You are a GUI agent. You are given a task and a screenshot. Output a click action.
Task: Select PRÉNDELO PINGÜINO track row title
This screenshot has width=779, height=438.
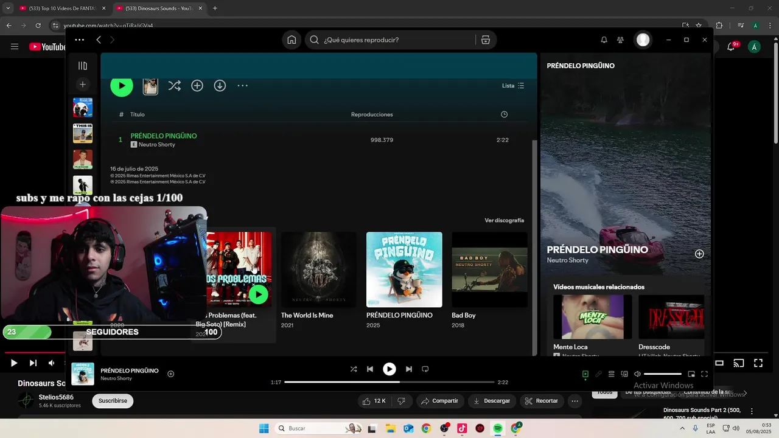[164, 136]
